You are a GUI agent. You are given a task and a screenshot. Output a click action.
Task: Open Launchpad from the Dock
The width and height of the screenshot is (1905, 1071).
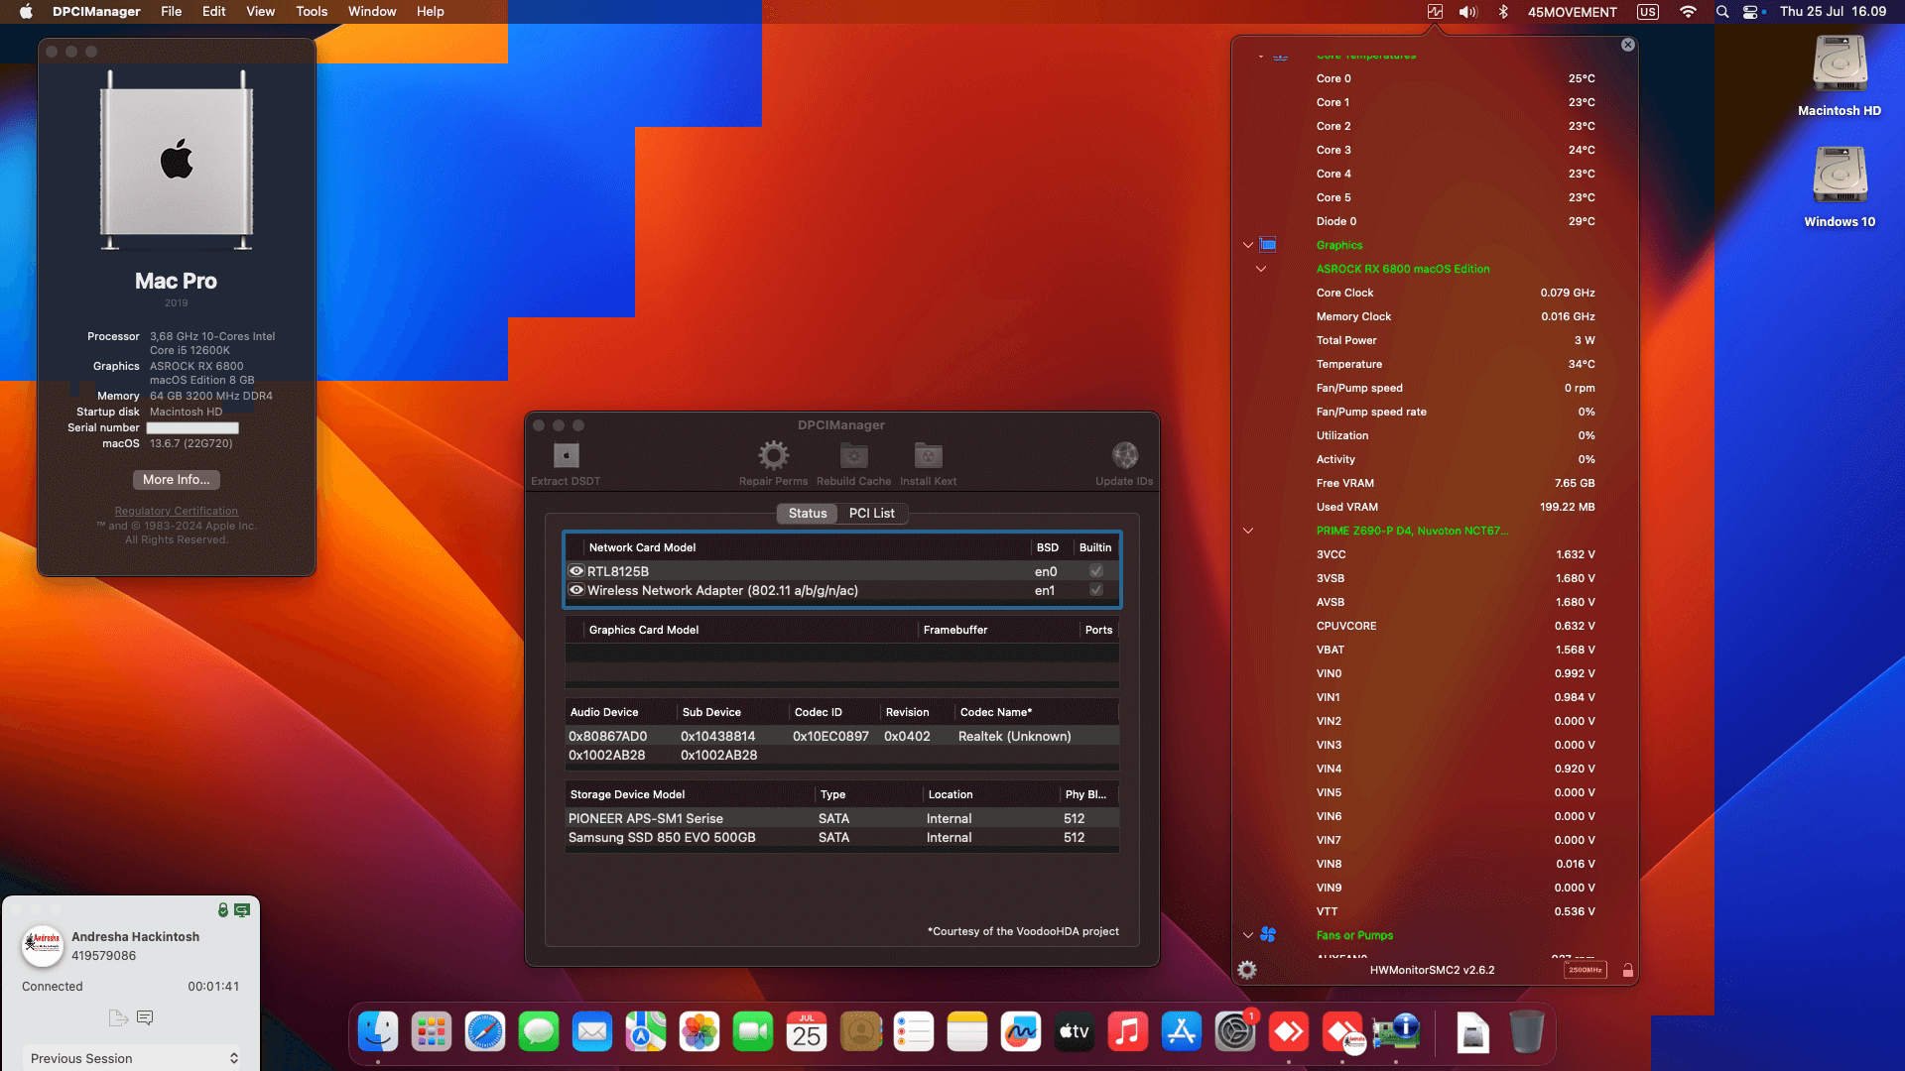[432, 1032]
